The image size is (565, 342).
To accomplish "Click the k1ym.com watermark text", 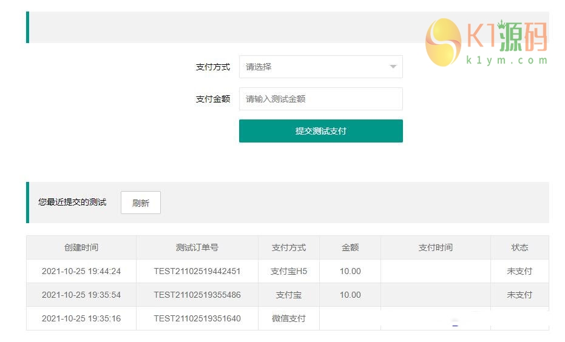I will pyautogui.click(x=507, y=60).
